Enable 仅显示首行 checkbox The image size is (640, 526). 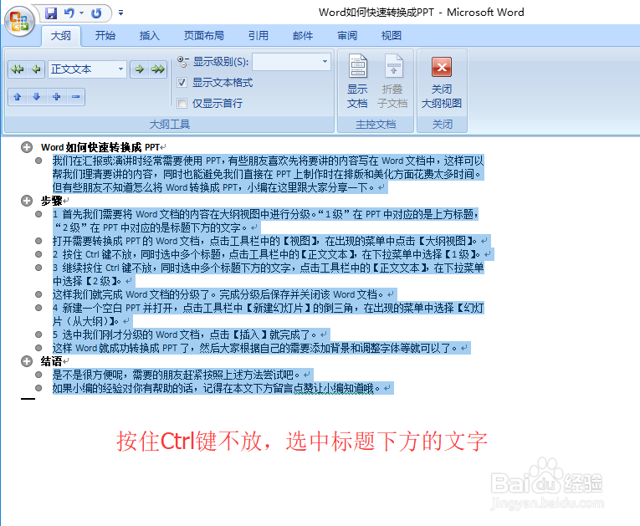[182, 104]
